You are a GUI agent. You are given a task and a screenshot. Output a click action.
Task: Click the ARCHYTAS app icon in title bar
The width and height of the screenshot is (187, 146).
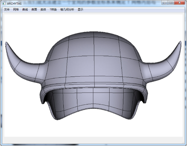[x=4, y=3]
